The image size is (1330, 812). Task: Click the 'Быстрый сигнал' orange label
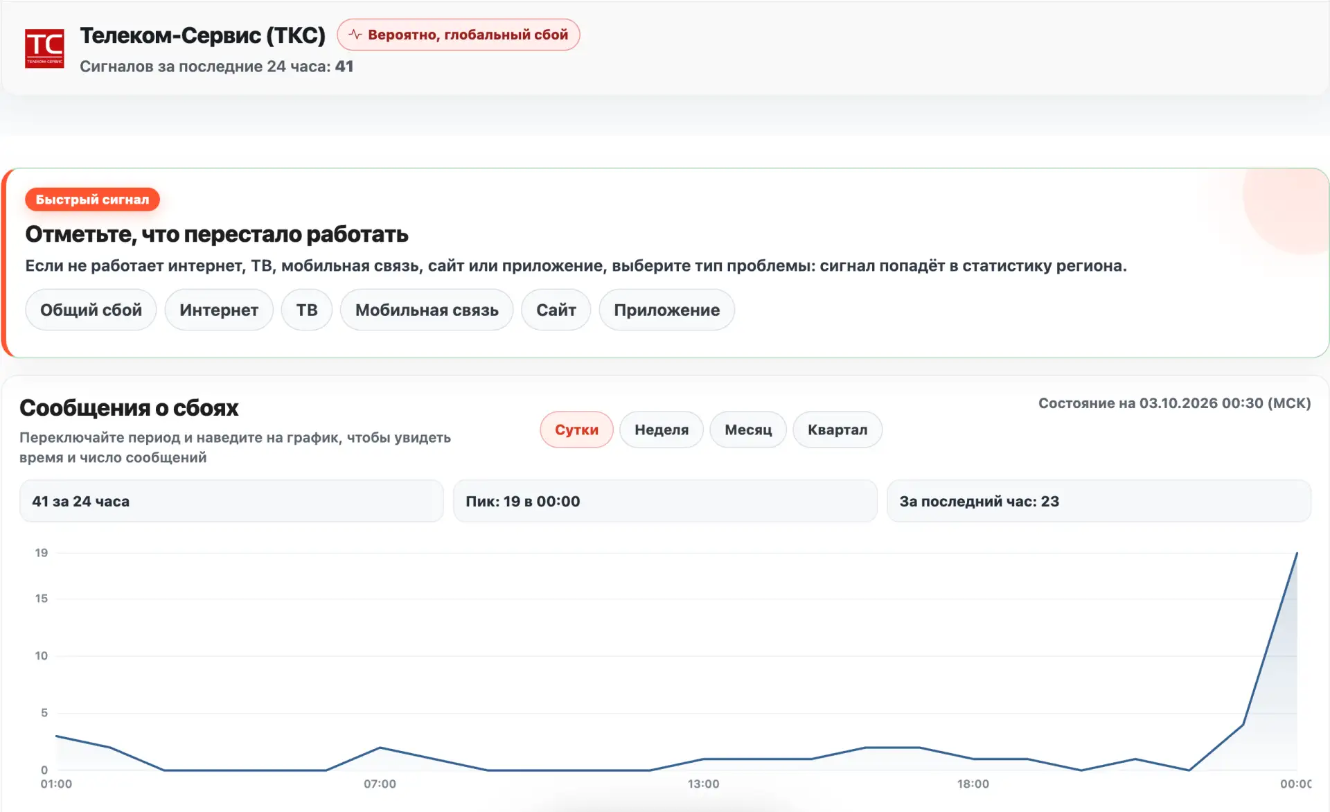click(92, 200)
